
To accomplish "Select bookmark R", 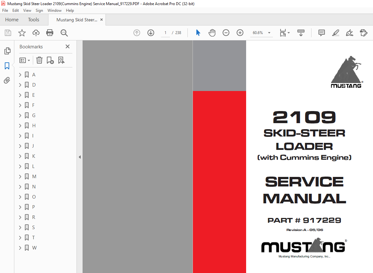I will coord(33,217).
